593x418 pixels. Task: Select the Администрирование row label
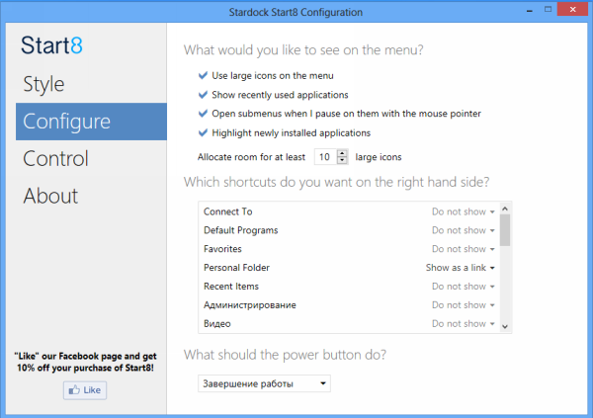250,305
